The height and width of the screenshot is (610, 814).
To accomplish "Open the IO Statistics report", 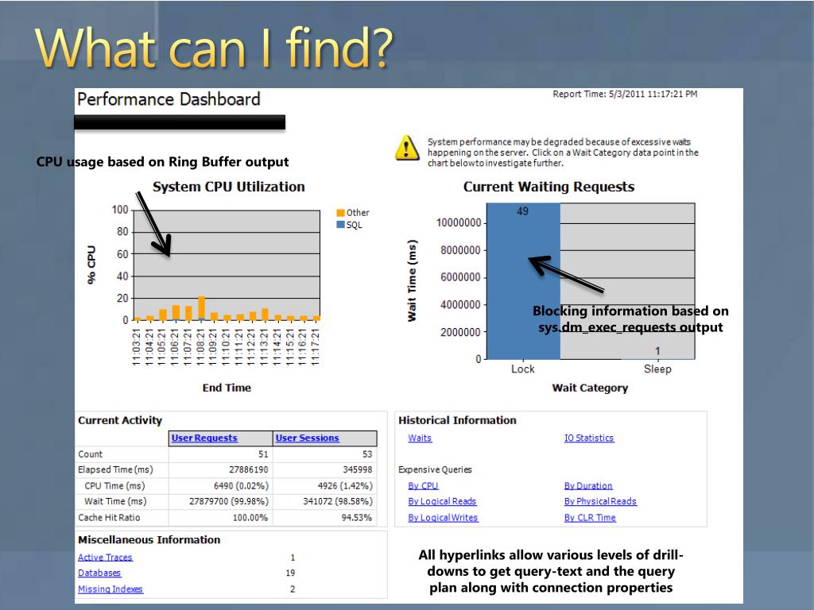I will coord(589,438).
